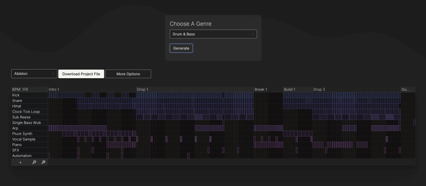Select the Automation track label

pos(22,156)
